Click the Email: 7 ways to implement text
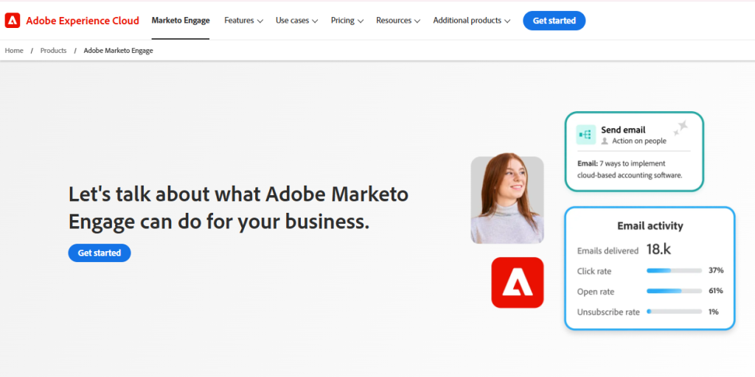Image resolution: width=755 pixels, height=377 pixels. [x=630, y=169]
